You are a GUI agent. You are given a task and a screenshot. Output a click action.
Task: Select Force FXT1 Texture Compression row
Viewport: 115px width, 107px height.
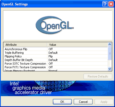[55, 67]
